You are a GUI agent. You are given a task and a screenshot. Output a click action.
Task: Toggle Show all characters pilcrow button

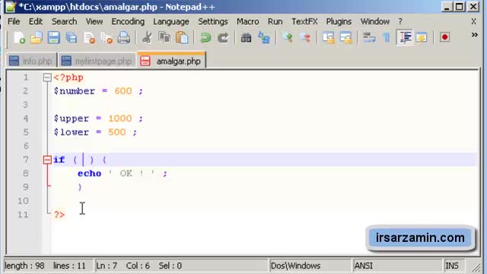tap(387, 37)
